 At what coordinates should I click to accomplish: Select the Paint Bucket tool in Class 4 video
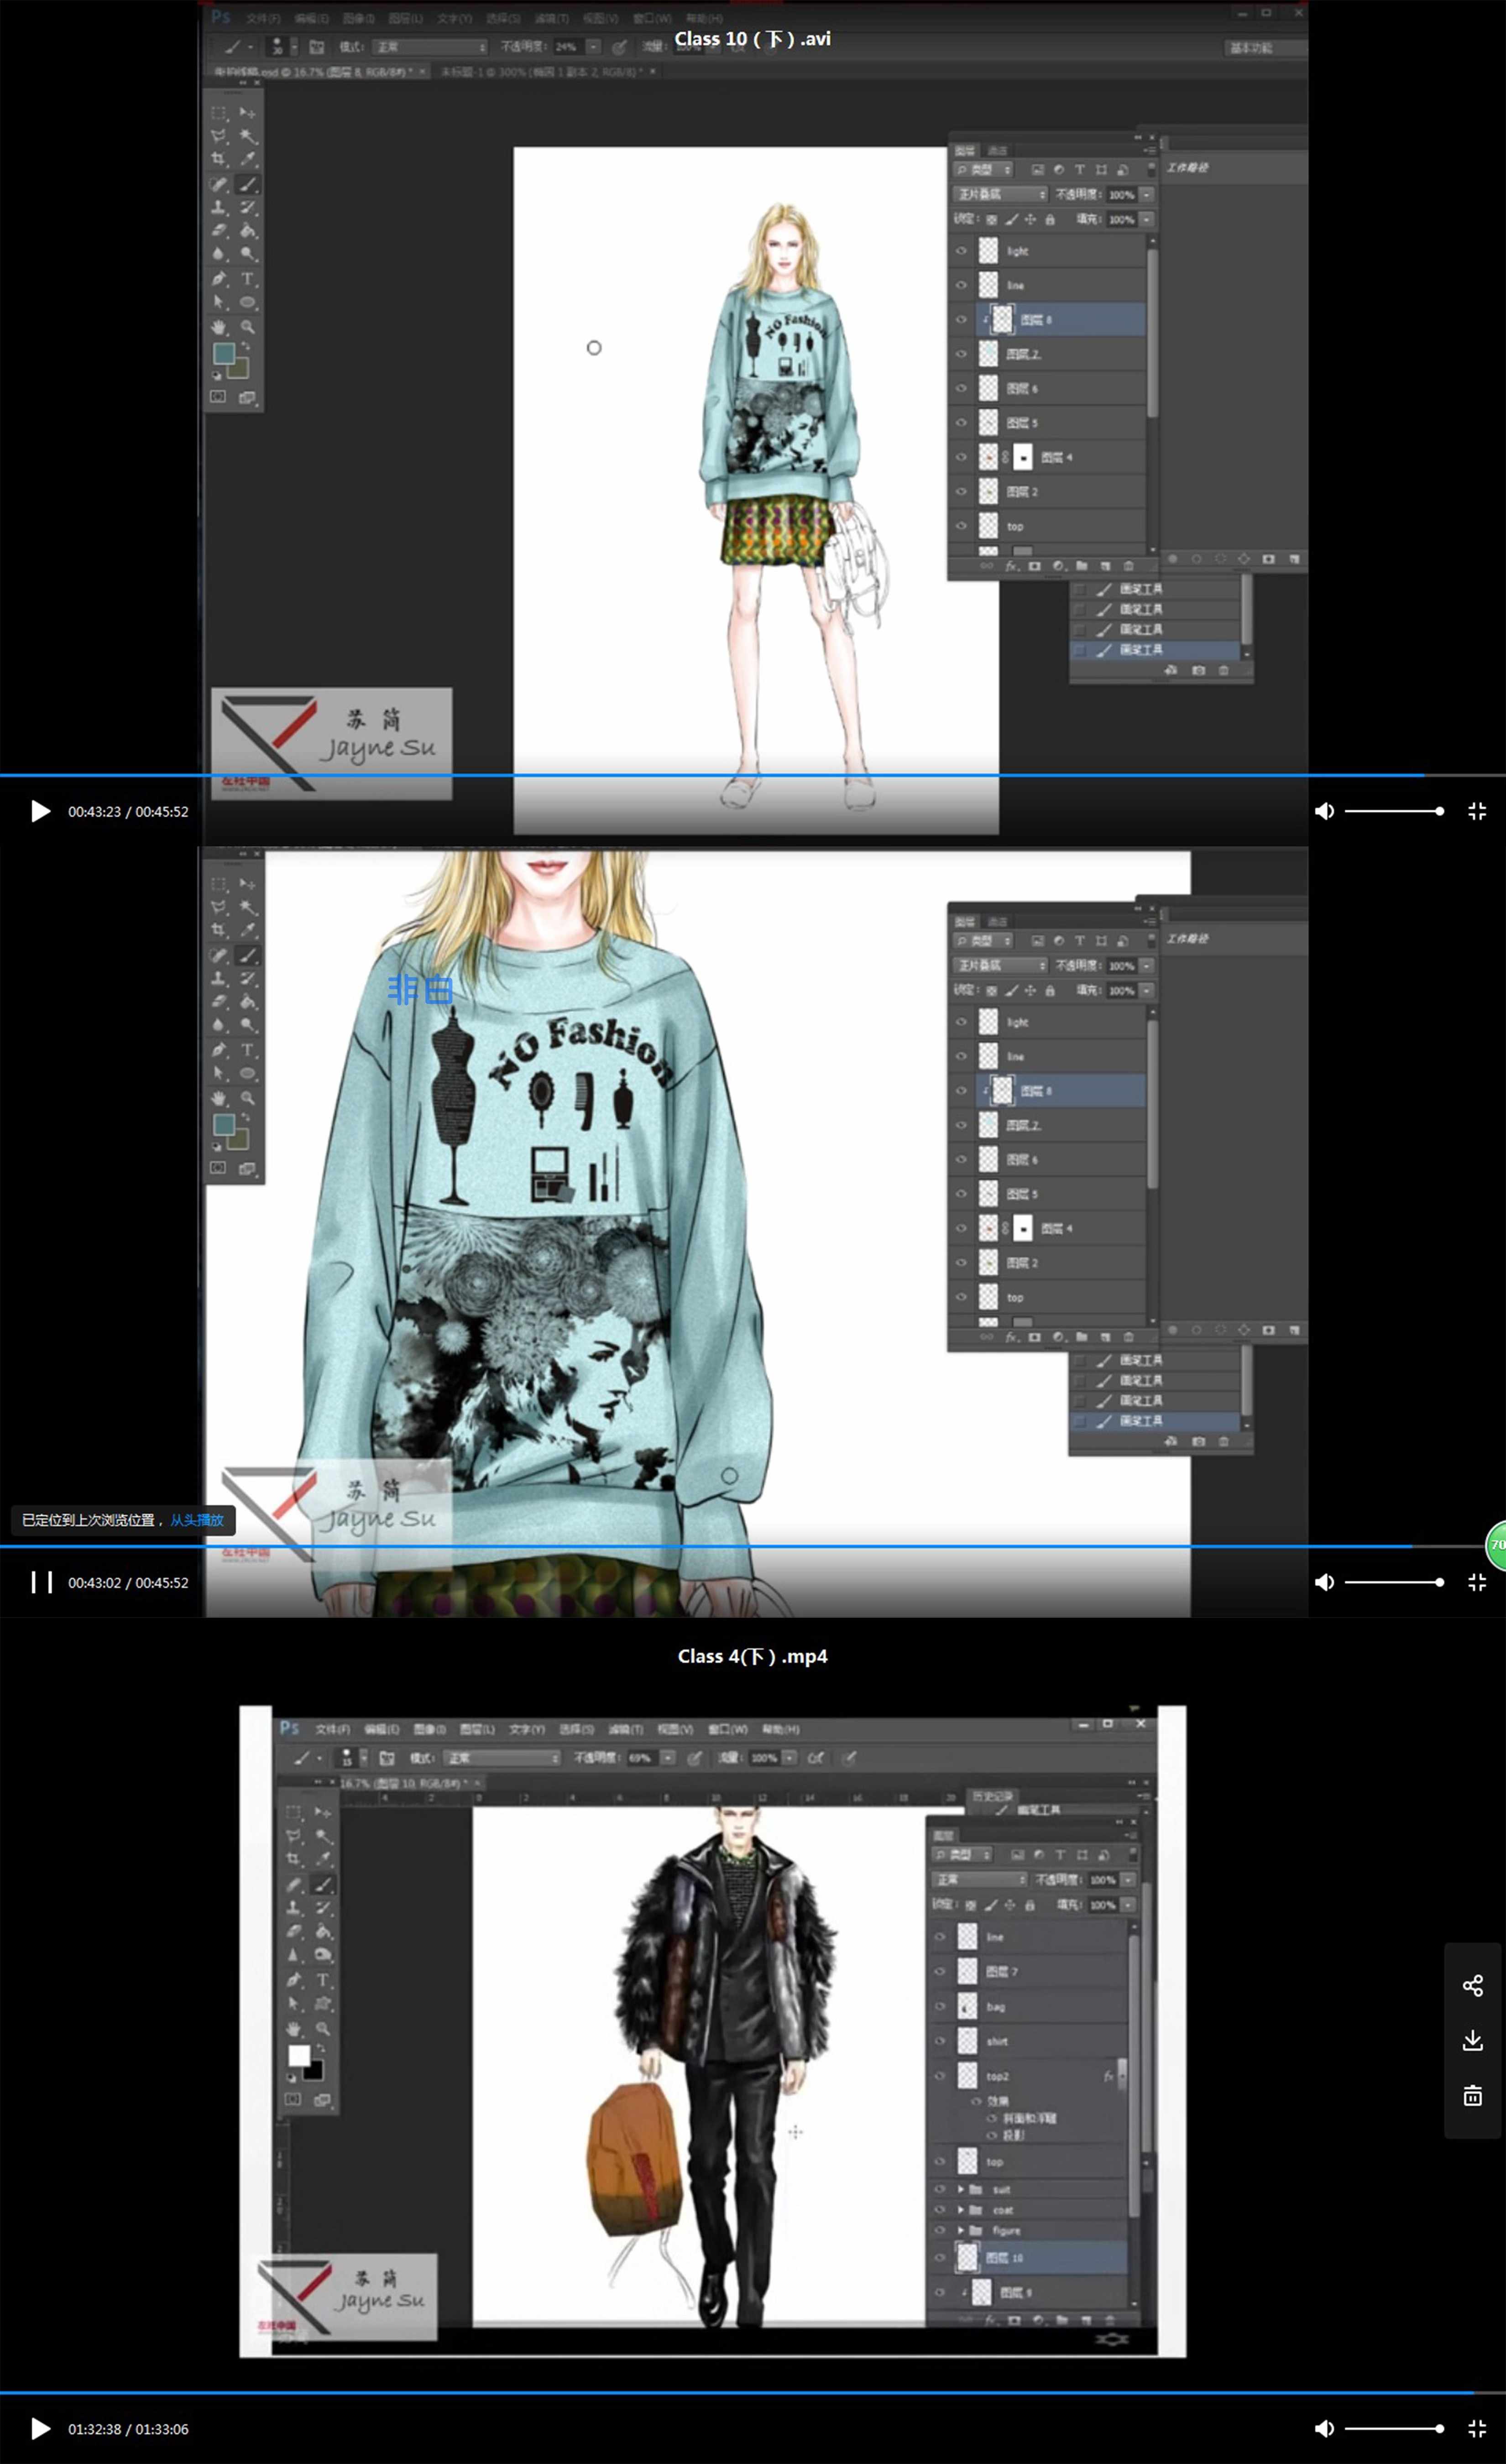(x=323, y=1932)
